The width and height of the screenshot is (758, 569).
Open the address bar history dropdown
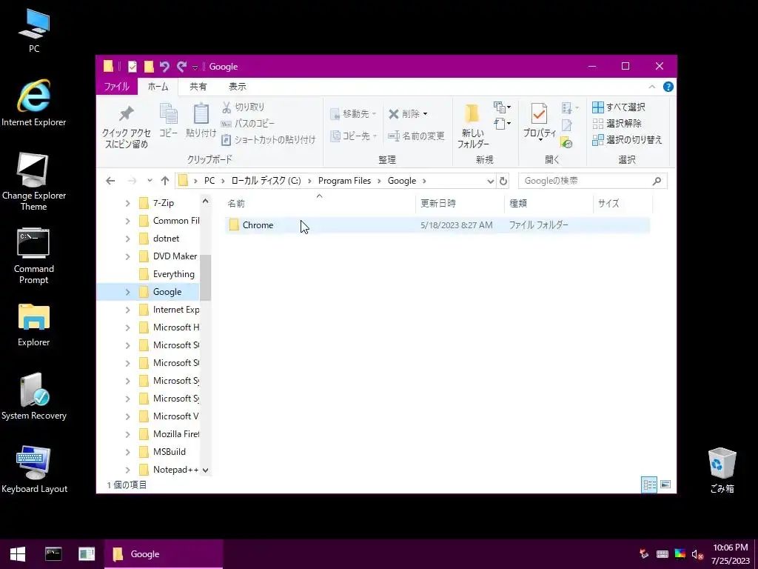(x=490, y=181)
